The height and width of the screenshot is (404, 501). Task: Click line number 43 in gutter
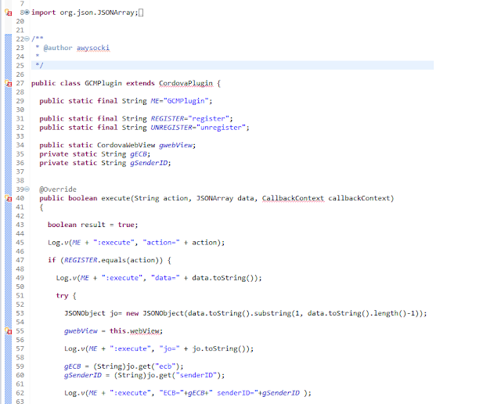coord(20,225)
